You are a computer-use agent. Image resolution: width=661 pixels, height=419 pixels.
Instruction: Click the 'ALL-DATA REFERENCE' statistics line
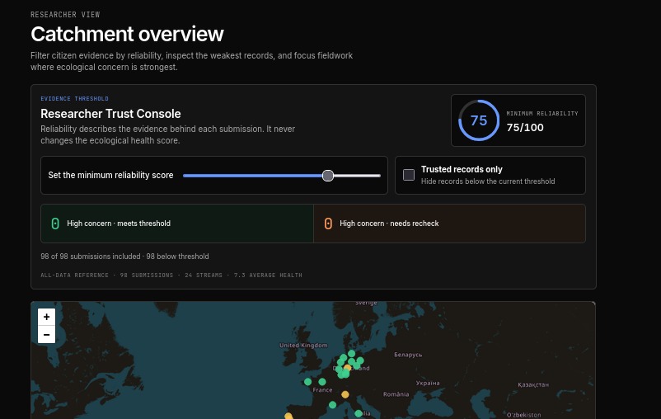pos(171,275)
